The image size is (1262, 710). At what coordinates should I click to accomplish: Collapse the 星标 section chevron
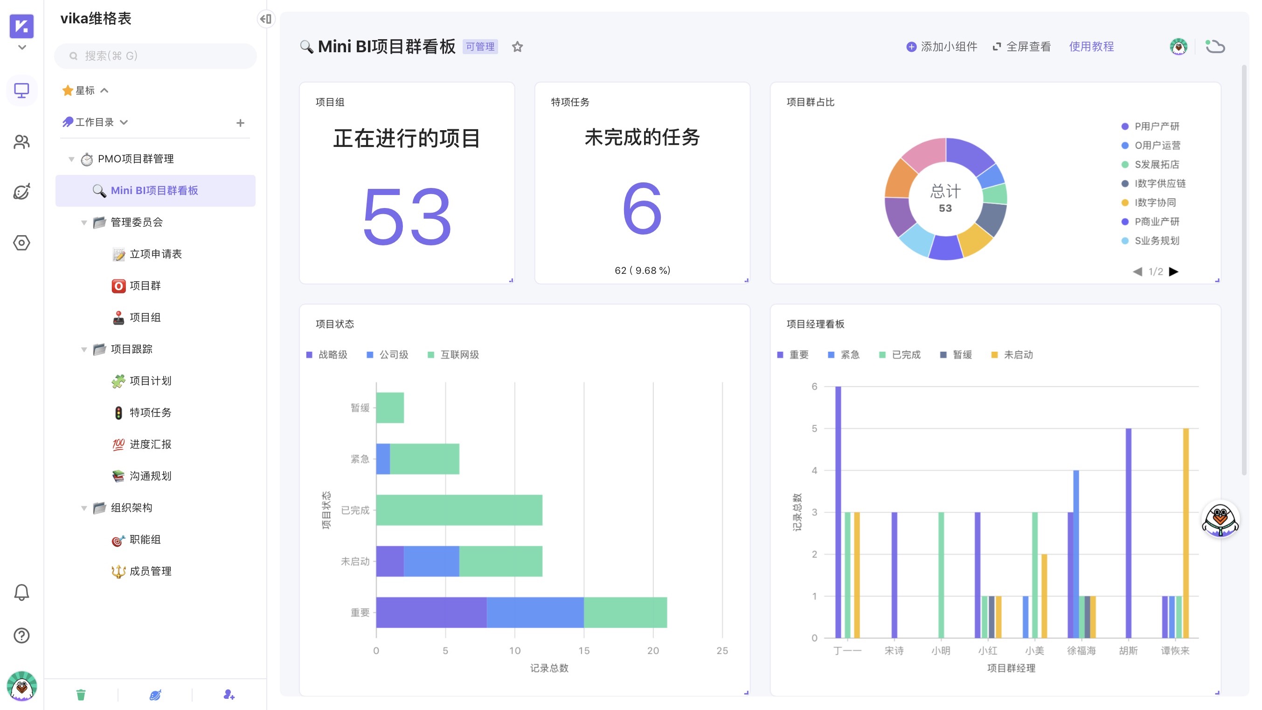point(104,90)
